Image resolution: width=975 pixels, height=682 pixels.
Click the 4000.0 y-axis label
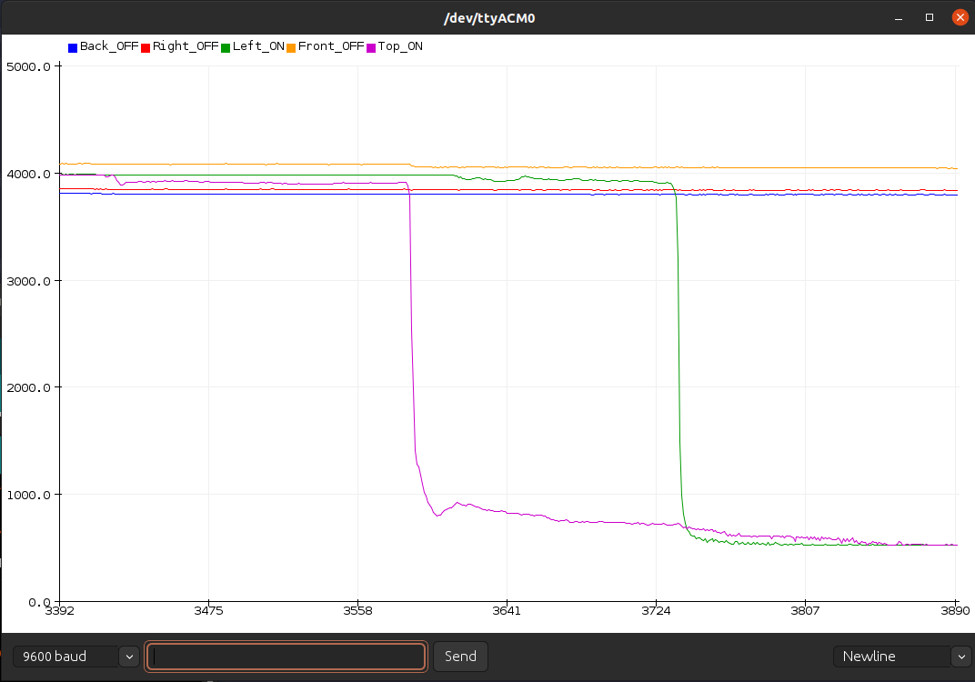tap(28, 174)
